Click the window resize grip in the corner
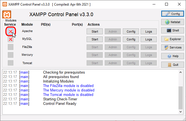 click(x=184, y=119)
